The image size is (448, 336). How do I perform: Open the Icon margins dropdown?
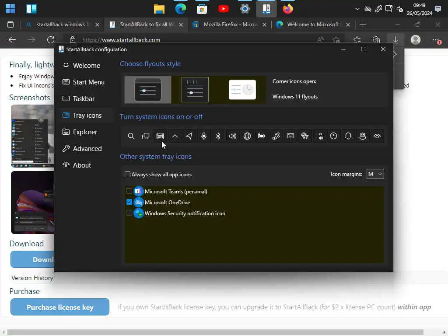[x=375, y=174]
